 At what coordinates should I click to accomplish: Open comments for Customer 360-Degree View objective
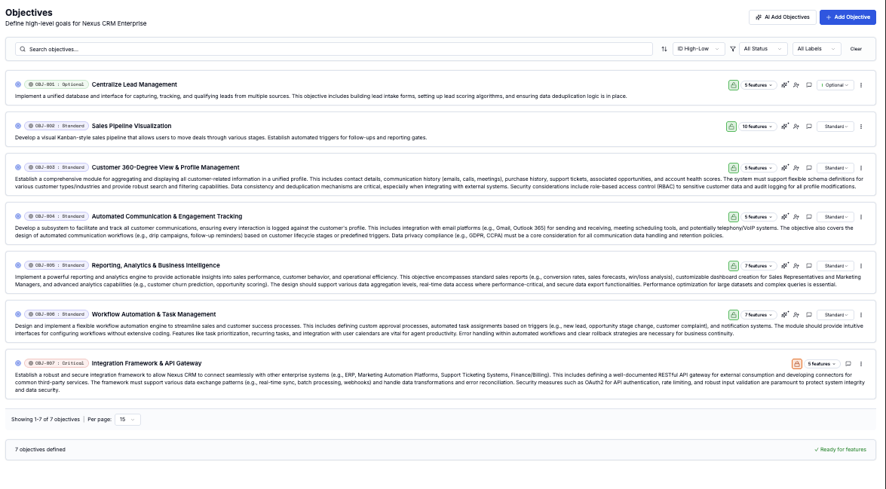click(x=808, y=168)
